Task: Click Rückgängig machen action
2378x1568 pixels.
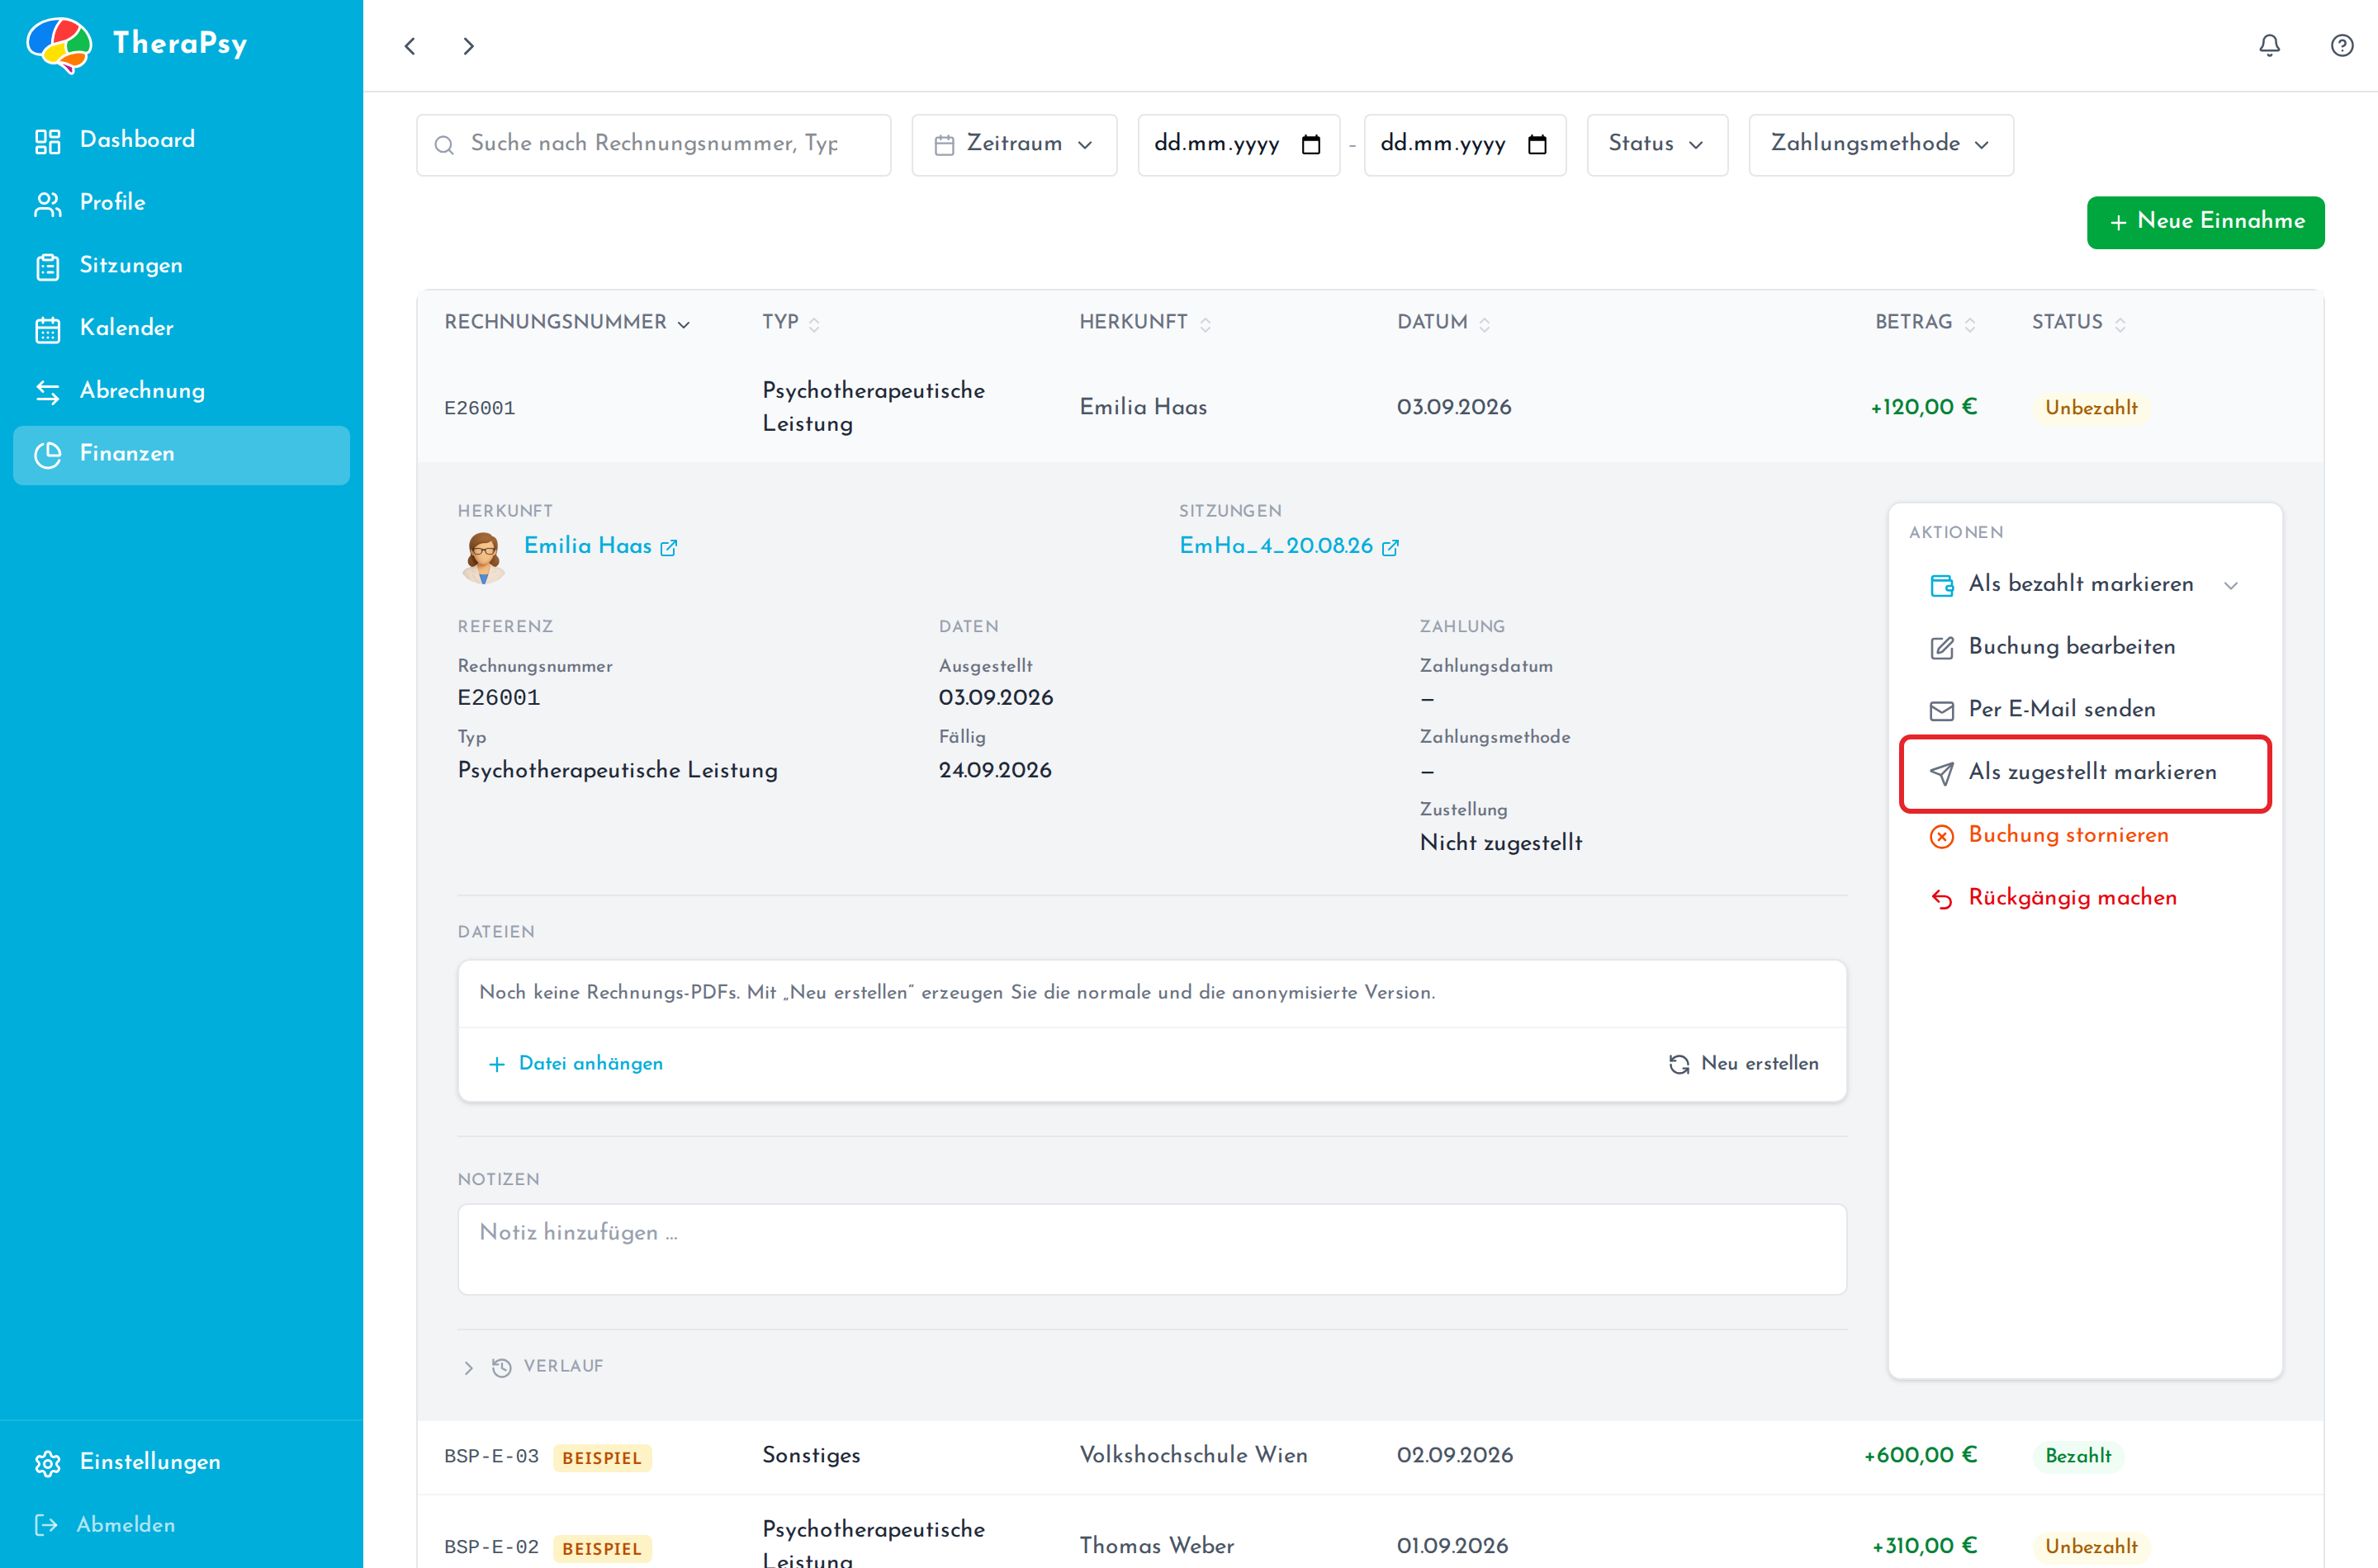Action: [2085, 898]
